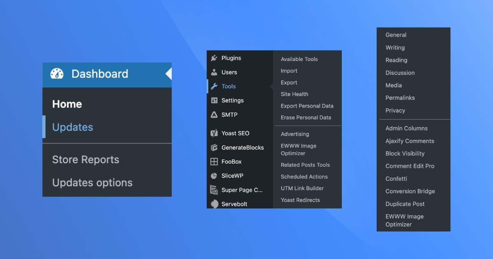Select Store Reports under Dashboard
Viewport: 493px width, 259px height.
click(x=85, y=160)
